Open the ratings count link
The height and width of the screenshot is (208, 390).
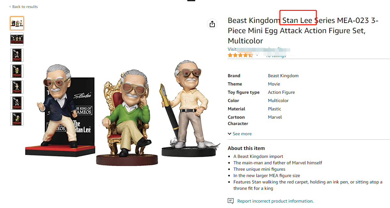tap(276, 56)
